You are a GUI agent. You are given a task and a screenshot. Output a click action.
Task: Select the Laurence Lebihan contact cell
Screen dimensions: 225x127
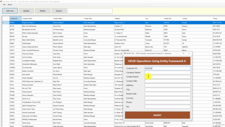(68, 36)
